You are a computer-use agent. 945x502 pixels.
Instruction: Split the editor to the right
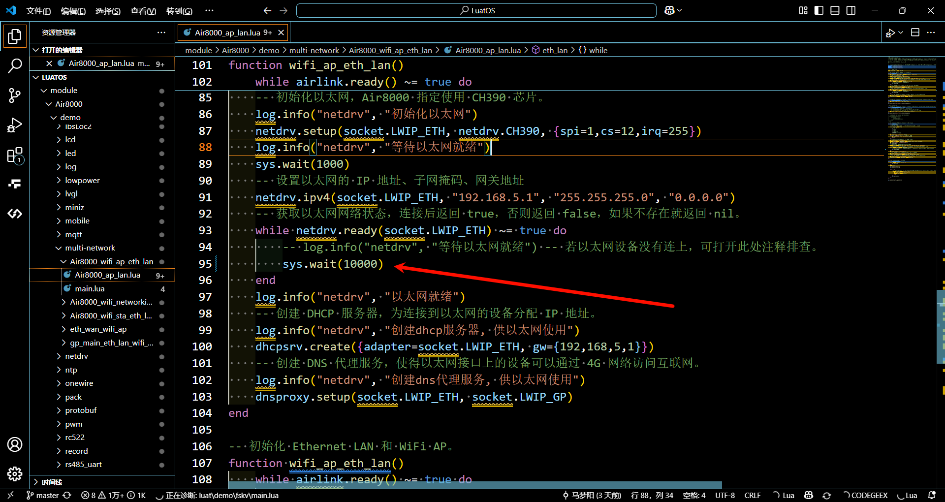coord(915,32)
